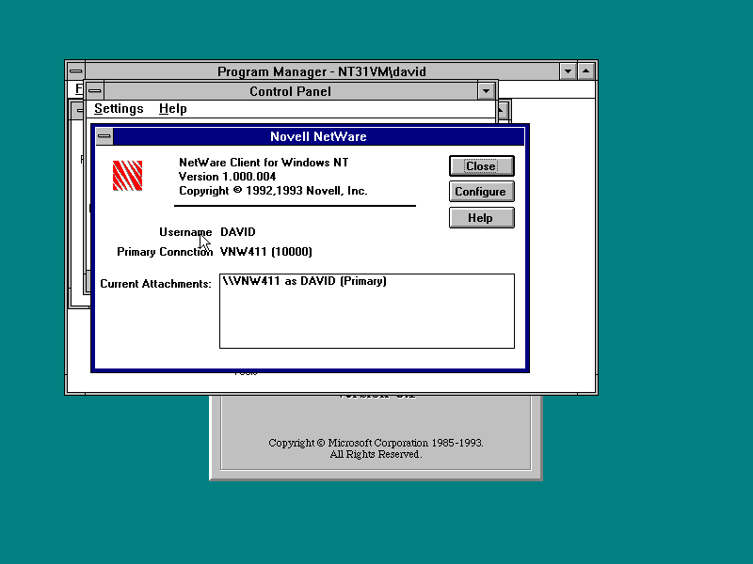The image size is (753, 564).
Task: Click the Copyright 1992,1993 Novell, Inc. line
Action: pos(273,191)
